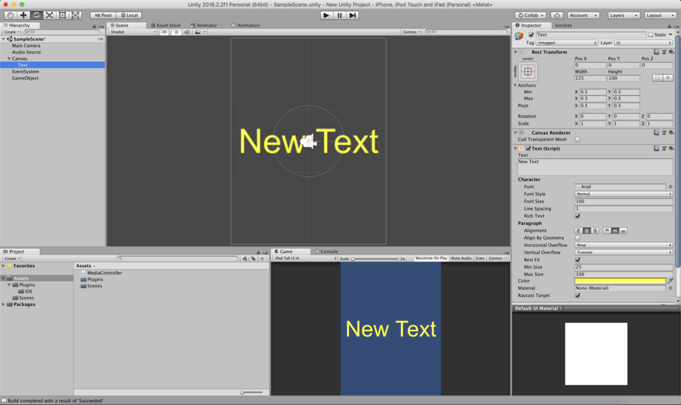
Task: Toggle 2D scene view mode
Action: point(164,32)
